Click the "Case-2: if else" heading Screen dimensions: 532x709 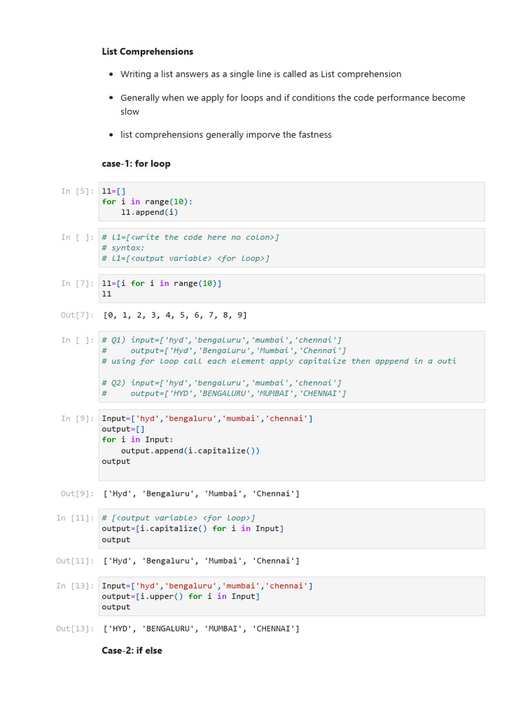132,651
